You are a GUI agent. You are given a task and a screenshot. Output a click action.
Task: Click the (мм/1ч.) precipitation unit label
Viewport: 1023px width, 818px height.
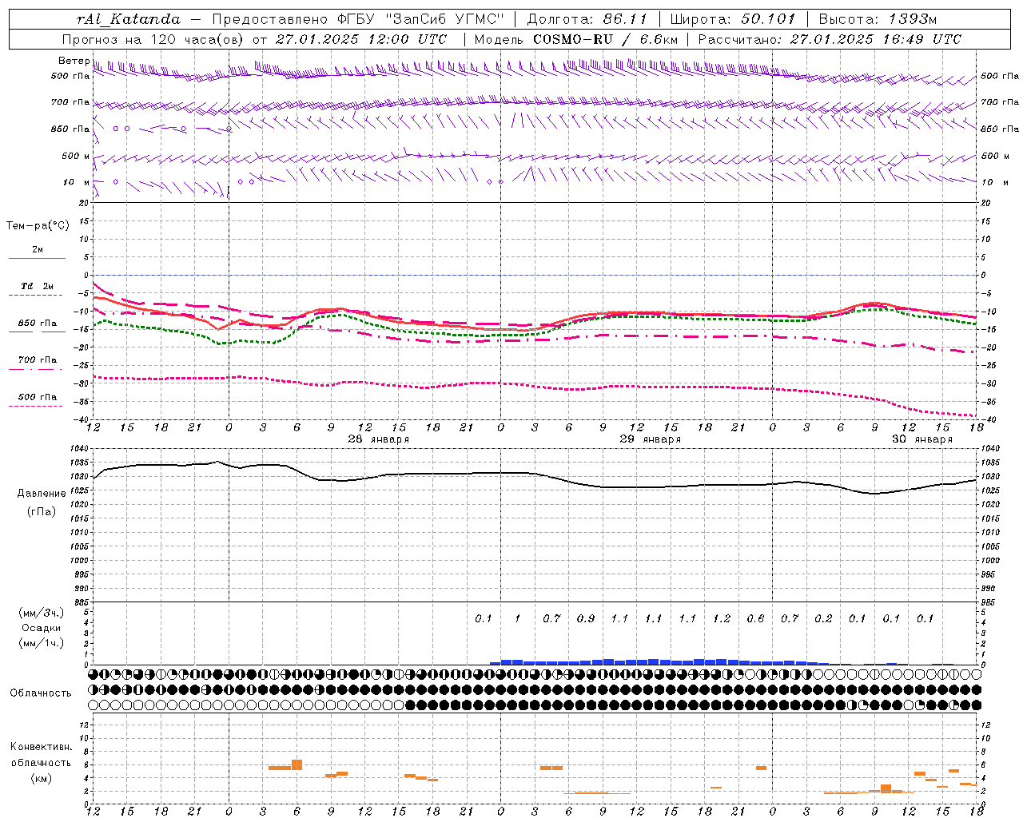42,643
